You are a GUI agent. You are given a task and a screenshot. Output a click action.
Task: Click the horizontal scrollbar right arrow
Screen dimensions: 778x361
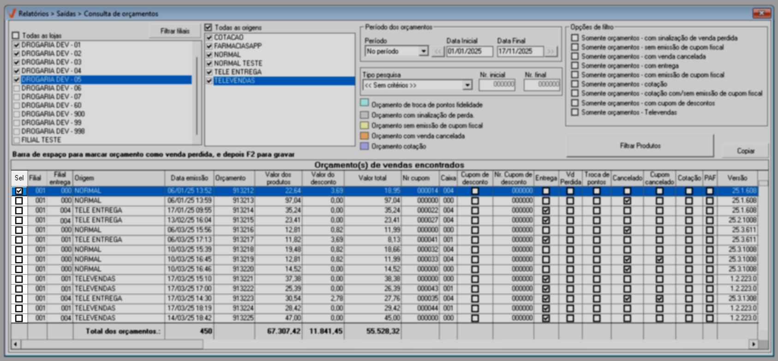point(754,344)
